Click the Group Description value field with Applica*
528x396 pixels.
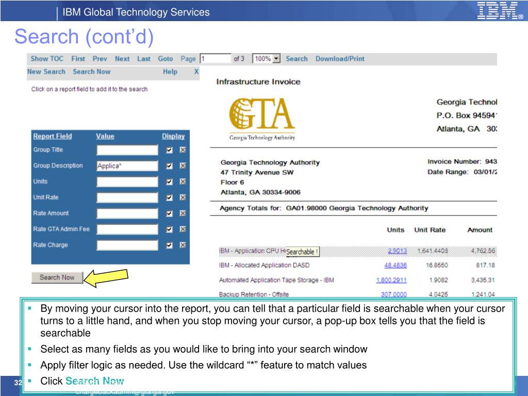click(x=127, y=166)
